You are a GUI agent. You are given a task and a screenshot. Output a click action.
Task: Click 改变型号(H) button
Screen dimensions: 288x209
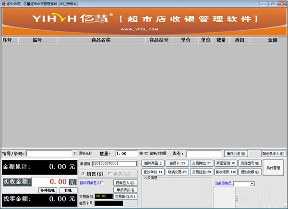coord(250,163)
